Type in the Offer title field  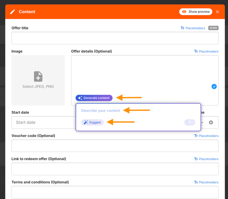(115, 38)
